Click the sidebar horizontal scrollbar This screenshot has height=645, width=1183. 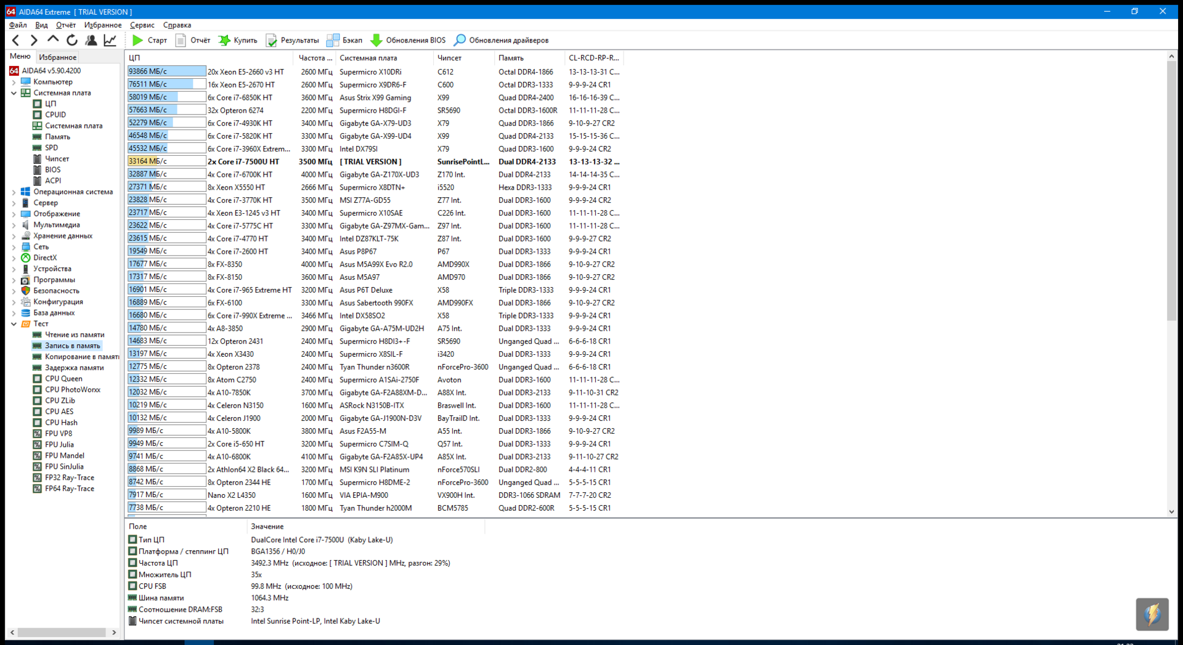coord(63,633)
